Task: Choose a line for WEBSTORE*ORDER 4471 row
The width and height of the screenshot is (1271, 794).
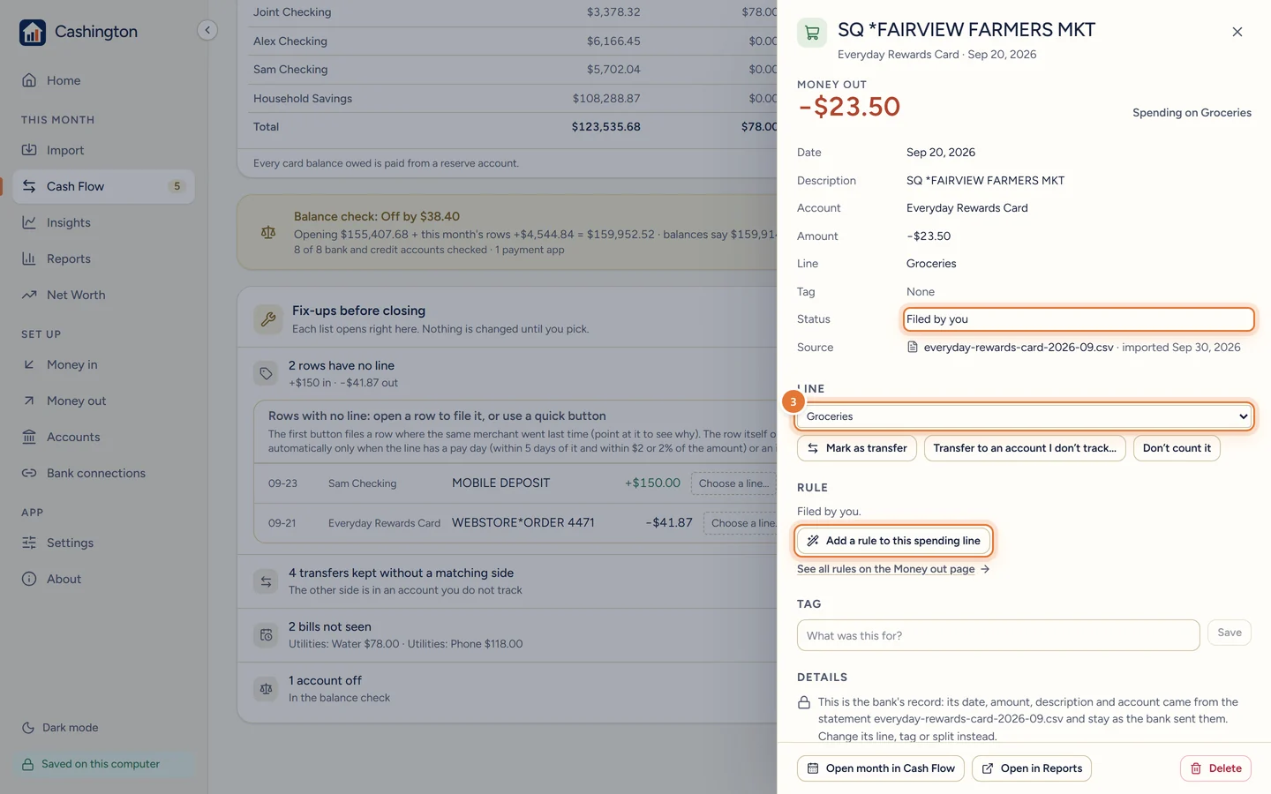Action: click(741, 523)
